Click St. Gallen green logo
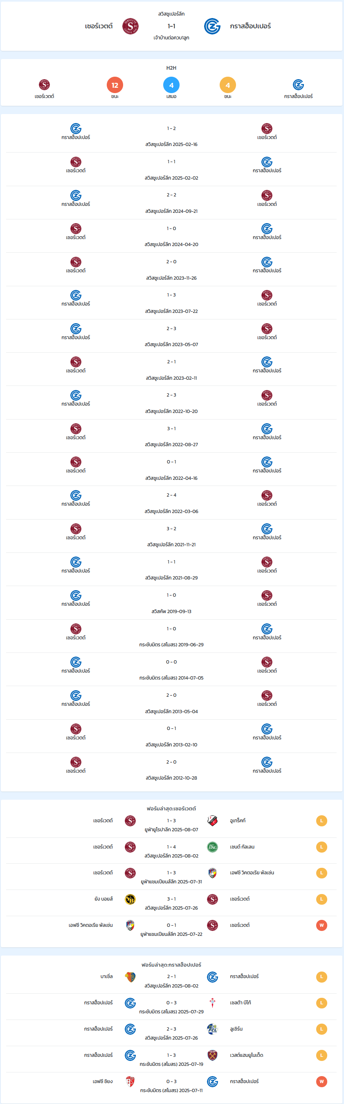Screen dimensions: 344x1104 [x=212, y=846]
